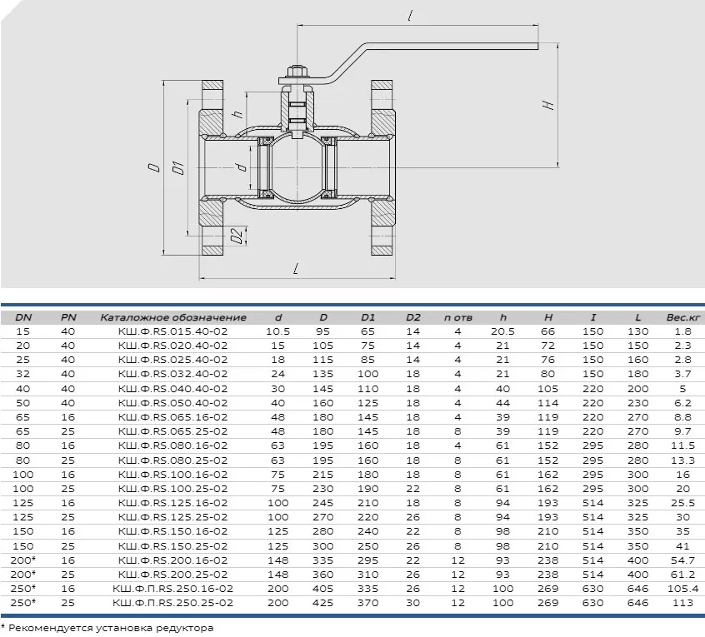
Task: Click the H dimension label on drawing
Action: coord(547,105)
